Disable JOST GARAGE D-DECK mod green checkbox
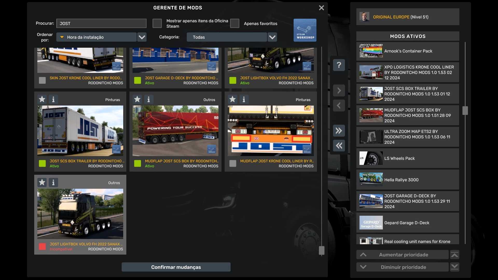498x280 pixels. [x=137, y=80]
